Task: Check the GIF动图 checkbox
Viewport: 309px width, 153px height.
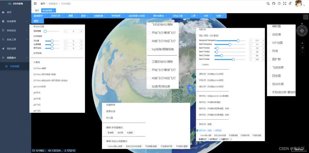Action: pos(269,43)
